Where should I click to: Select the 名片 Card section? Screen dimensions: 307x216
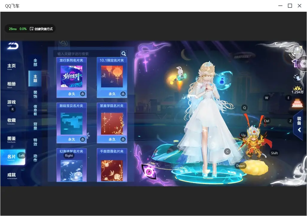13,157
